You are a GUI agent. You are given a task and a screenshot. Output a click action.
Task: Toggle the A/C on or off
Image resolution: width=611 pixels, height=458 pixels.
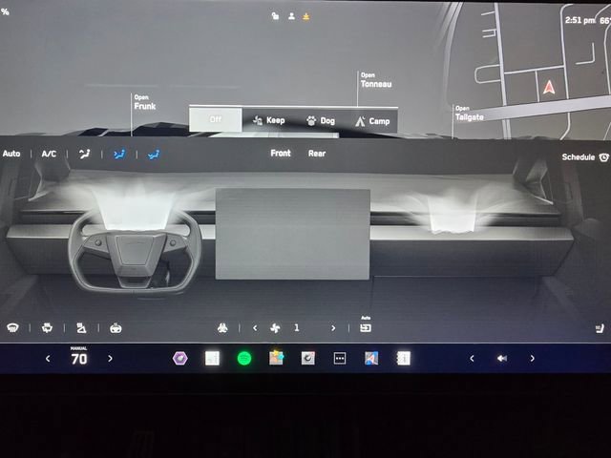49,155
